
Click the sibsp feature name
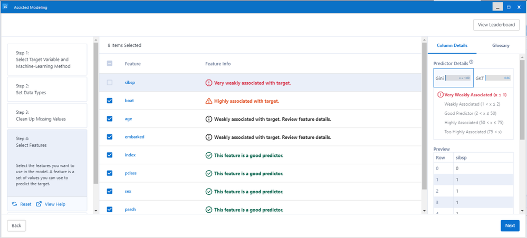coord(130,83)
